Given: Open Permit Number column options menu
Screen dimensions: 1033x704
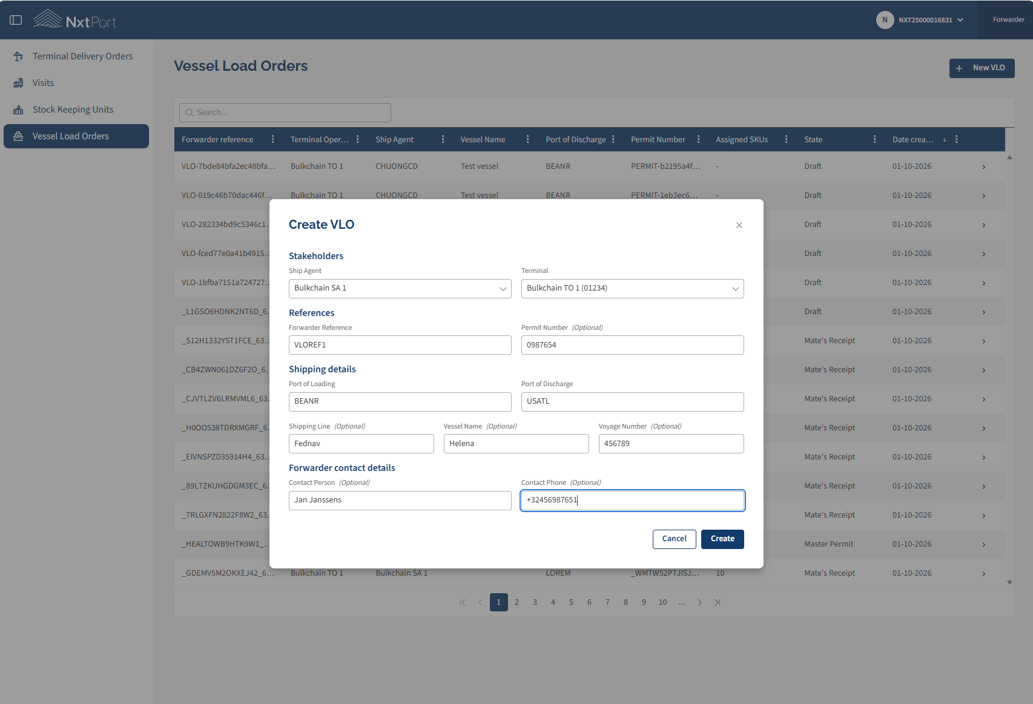Looking at the screenshot, I should tap(699, 139).
